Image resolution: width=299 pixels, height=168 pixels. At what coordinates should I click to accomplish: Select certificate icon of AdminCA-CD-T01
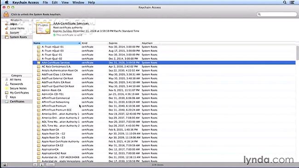39,94
